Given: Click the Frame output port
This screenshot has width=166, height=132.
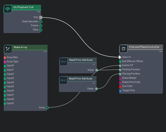Looking at the screenshot, I should (41, 26).
